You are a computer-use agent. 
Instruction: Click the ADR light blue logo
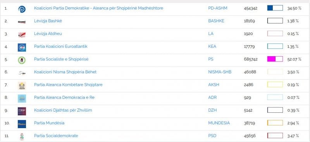22,99
